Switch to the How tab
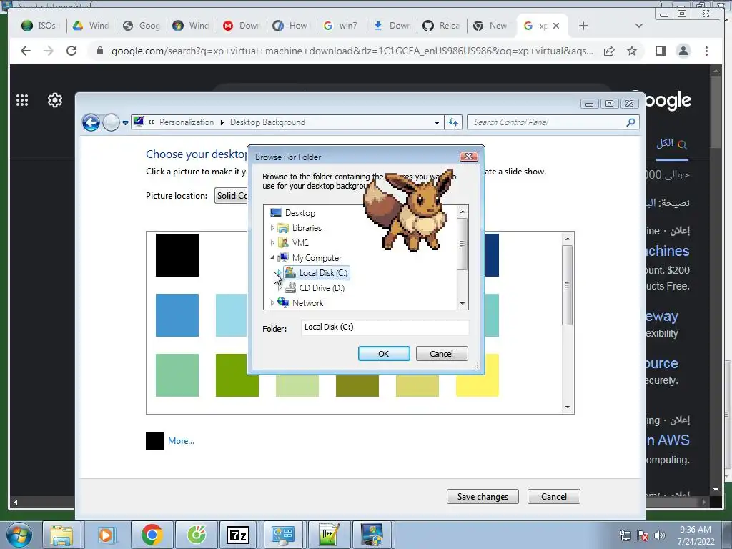732x549 pixels. click(x=292, y=26)
